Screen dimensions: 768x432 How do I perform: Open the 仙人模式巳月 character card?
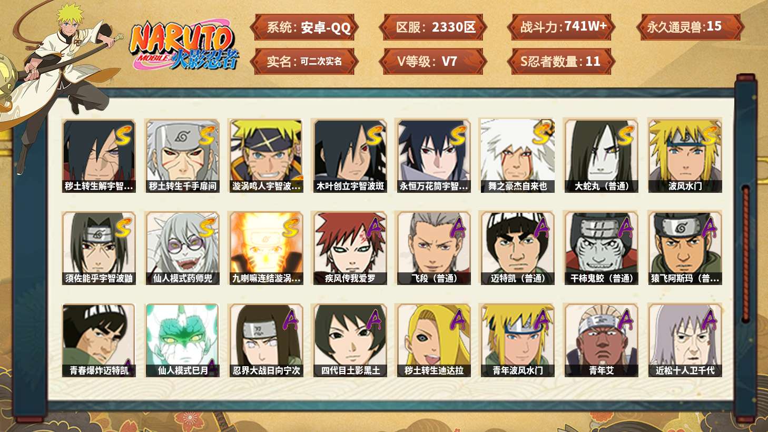(182, 340)
